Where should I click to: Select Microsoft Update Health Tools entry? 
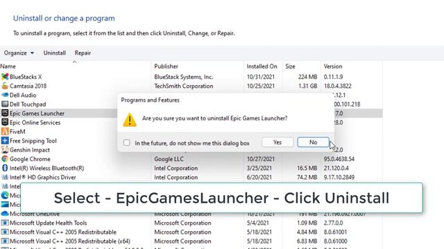click(49, 223)
